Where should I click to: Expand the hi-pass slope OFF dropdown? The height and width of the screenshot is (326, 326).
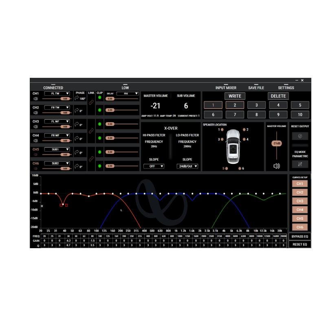[154, 166]
